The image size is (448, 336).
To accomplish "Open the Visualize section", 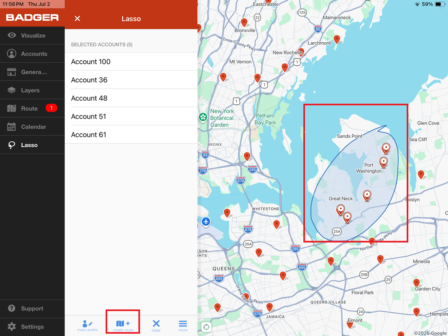I will [x=32, y=35].
